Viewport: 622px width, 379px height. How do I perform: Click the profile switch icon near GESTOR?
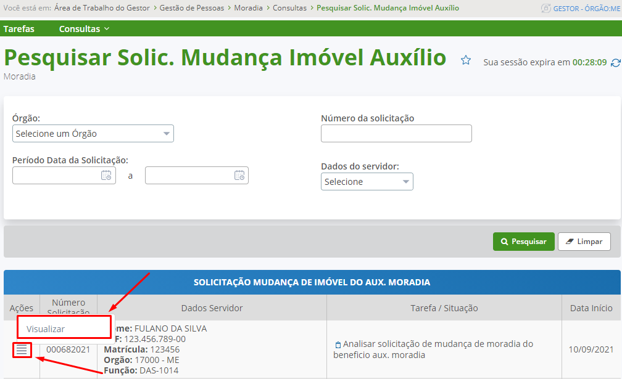[546, 8]
